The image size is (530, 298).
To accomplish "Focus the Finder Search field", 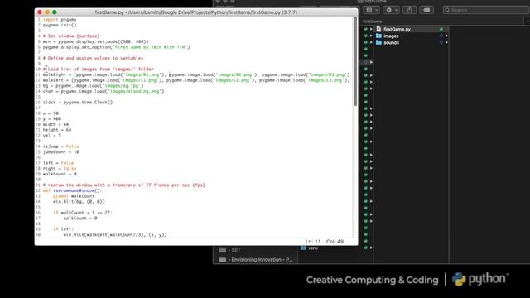I will 486,10.
